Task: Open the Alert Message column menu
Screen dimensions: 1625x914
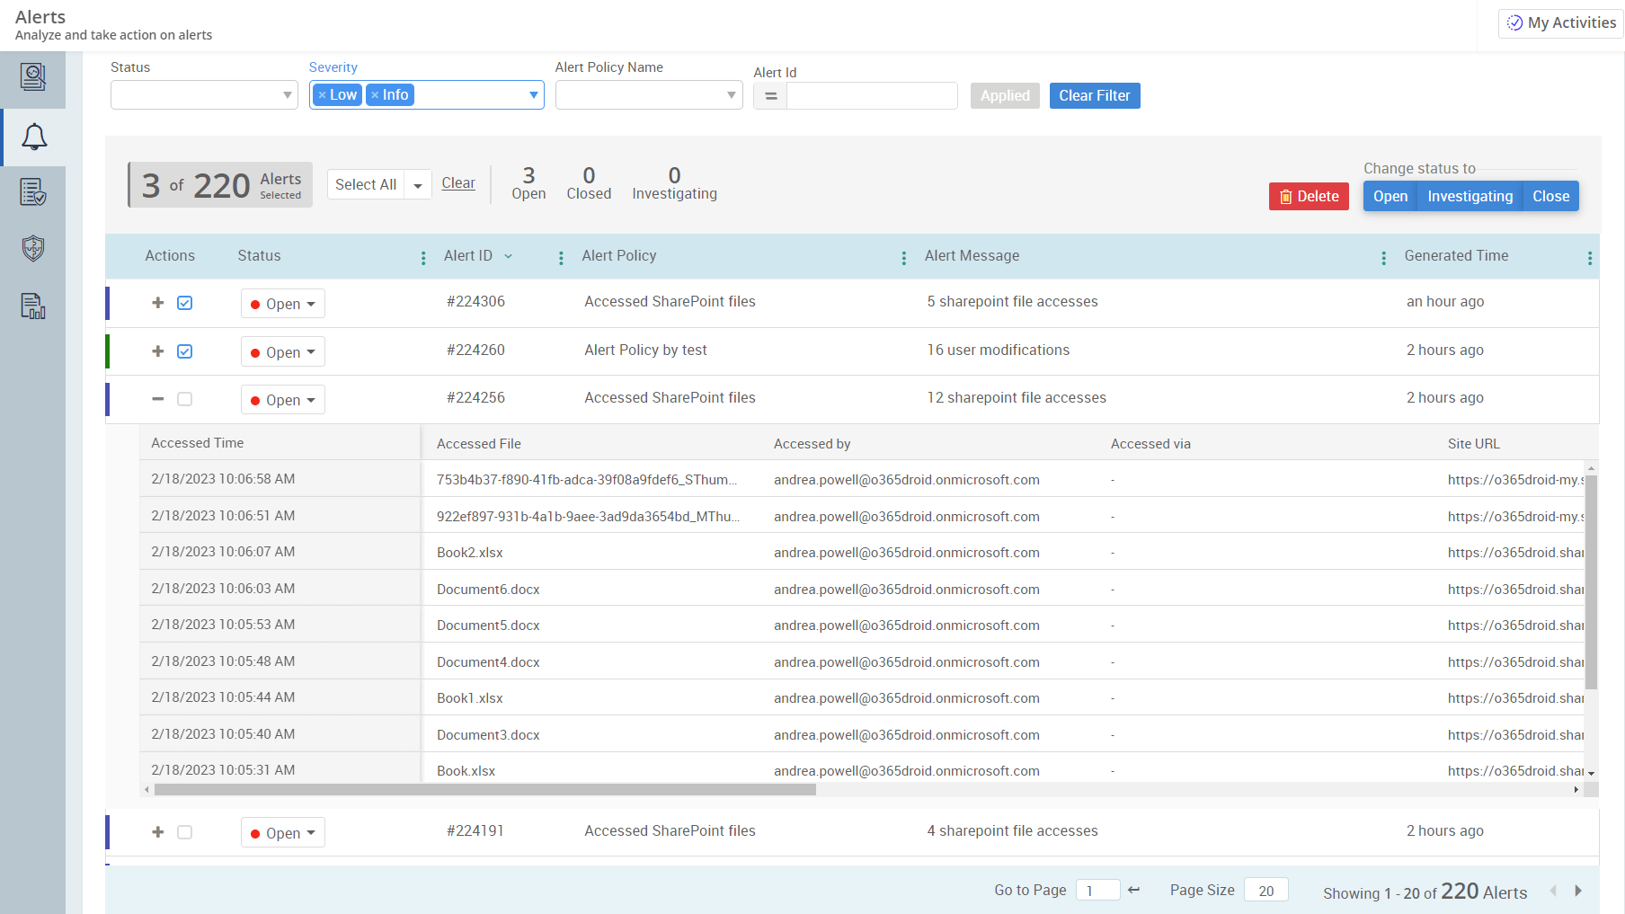Action: click(x=1383, y=256)
